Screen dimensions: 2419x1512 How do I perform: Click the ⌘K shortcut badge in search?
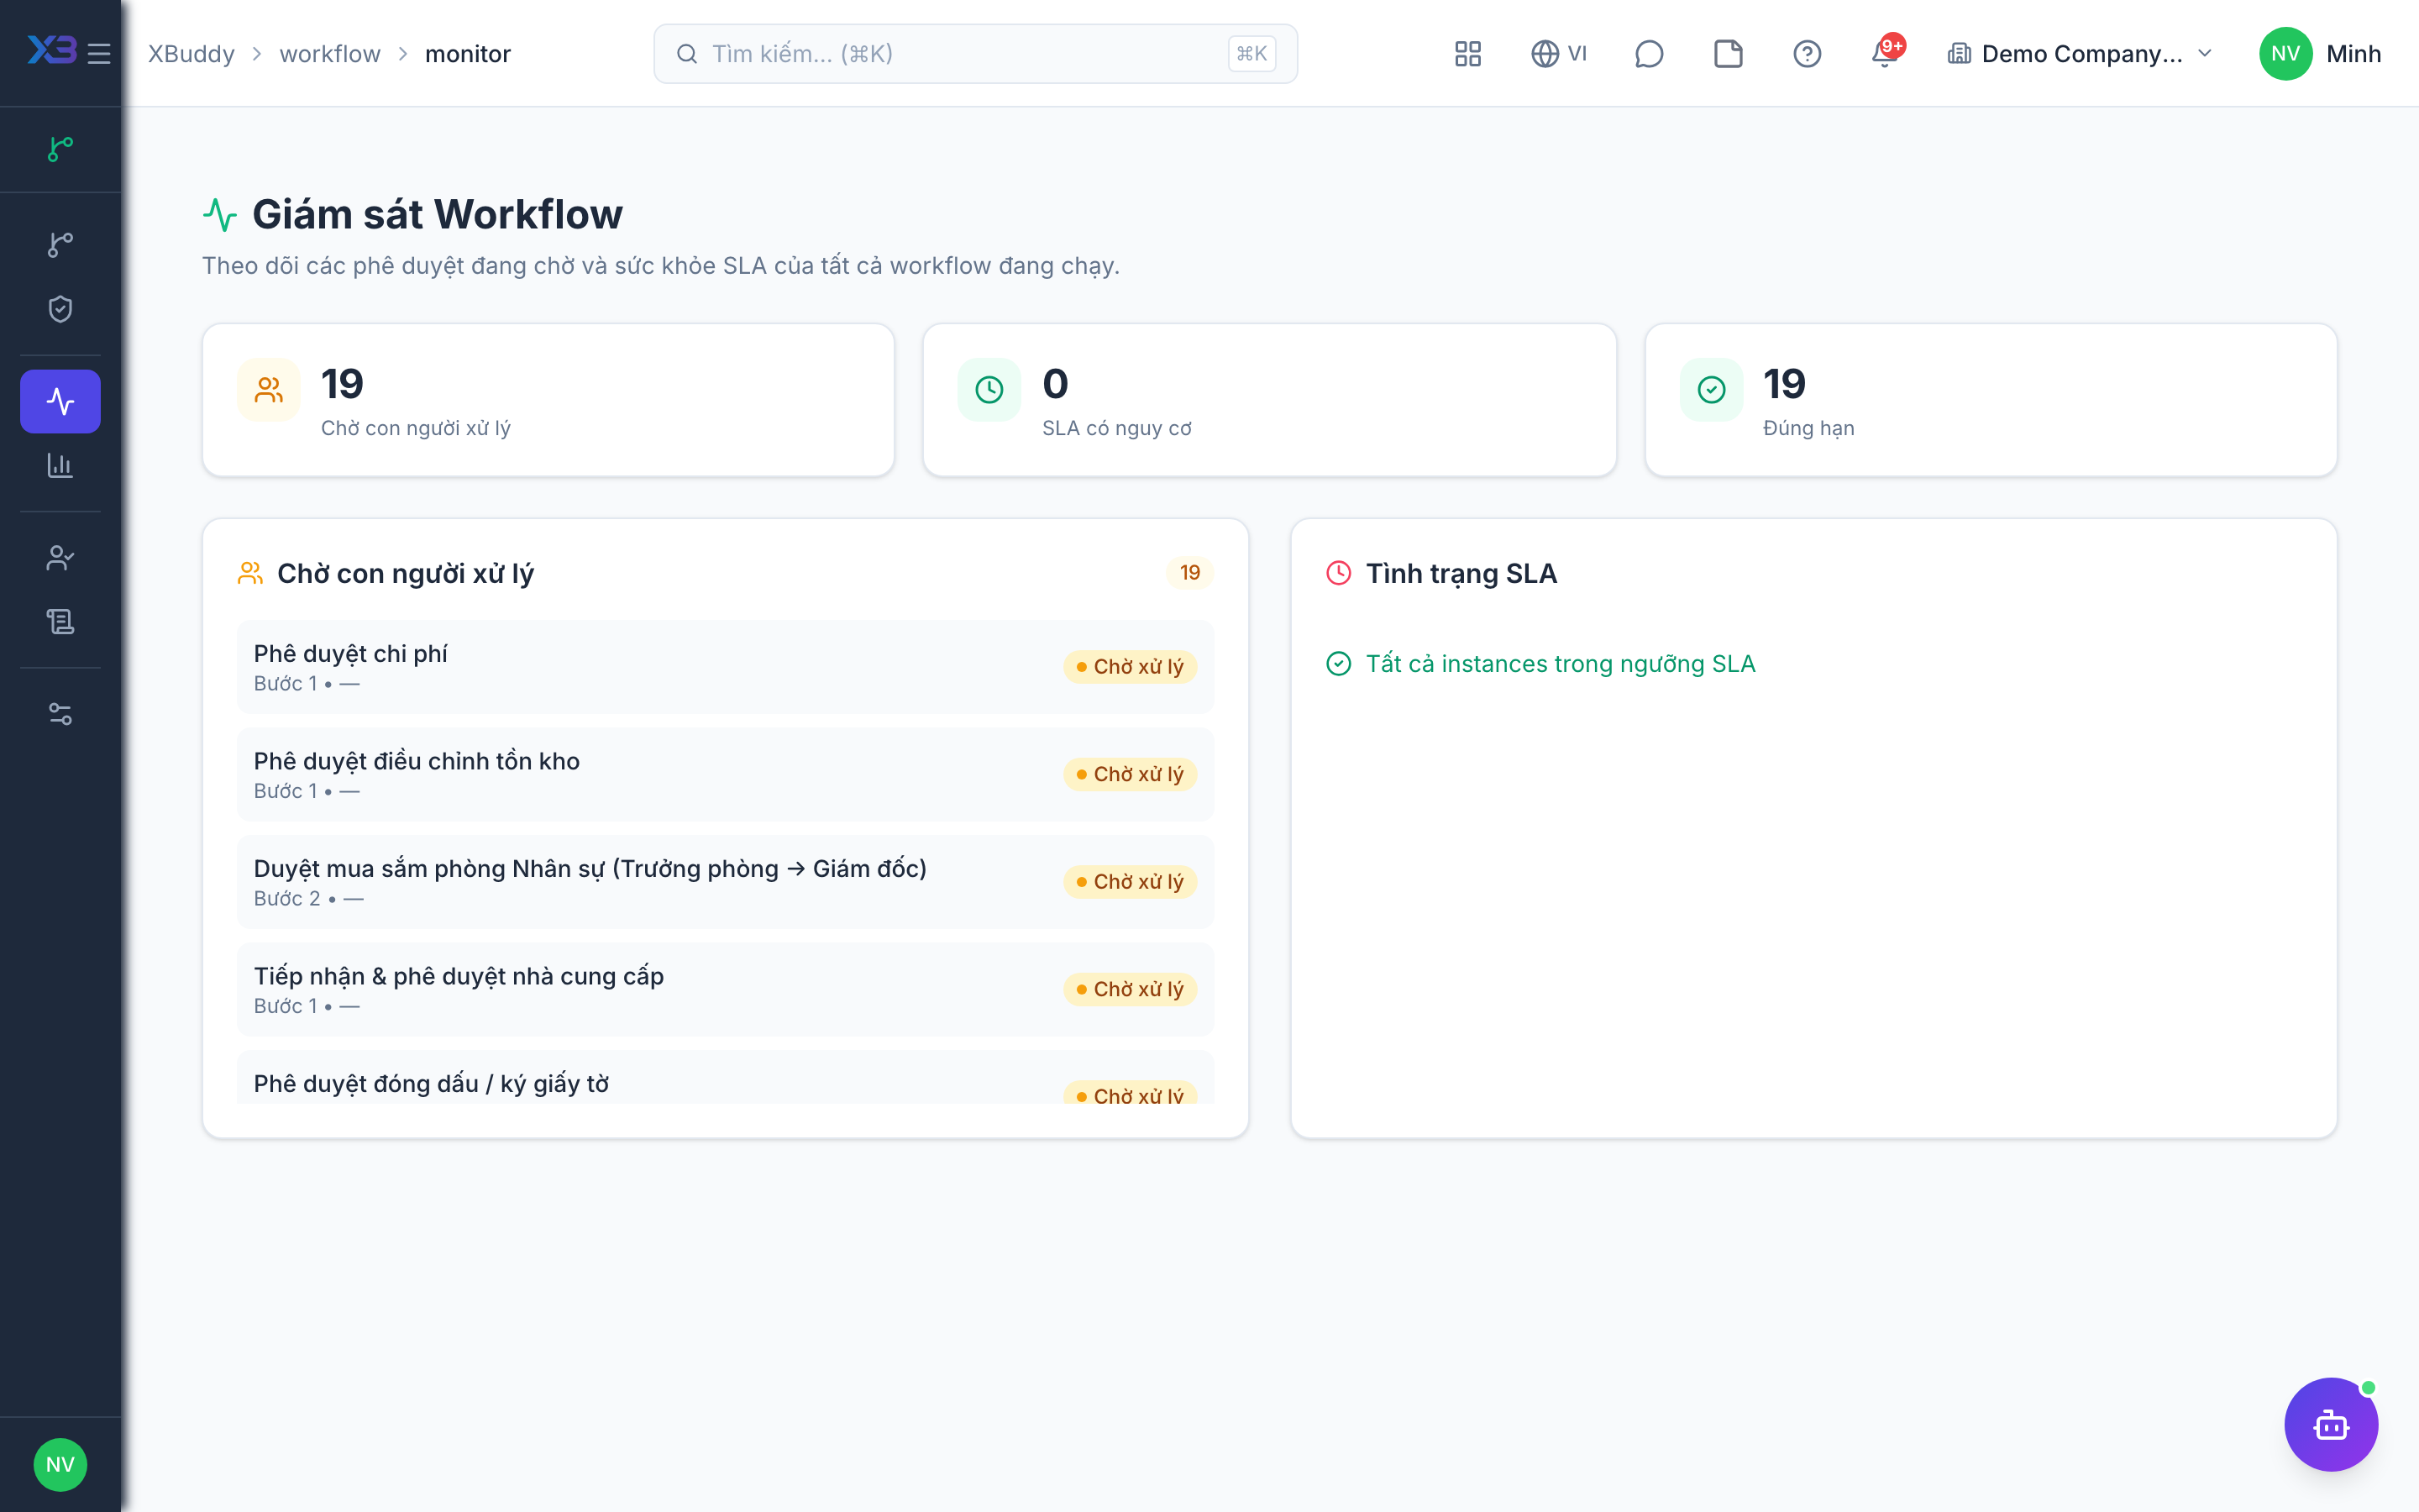[1251, 54]
